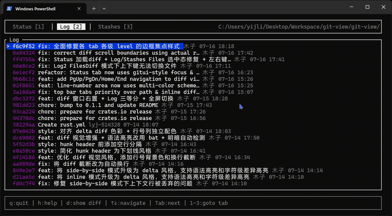Expand the new-tab profile dropdown arrow
The height and width of the screenshot is (216, 392).
click(x=104, y=9)
